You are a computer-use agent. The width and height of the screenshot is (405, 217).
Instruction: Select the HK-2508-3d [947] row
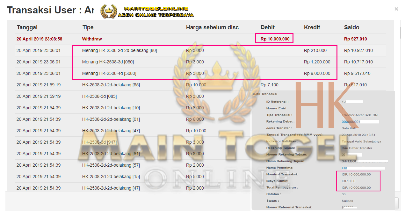100,142
